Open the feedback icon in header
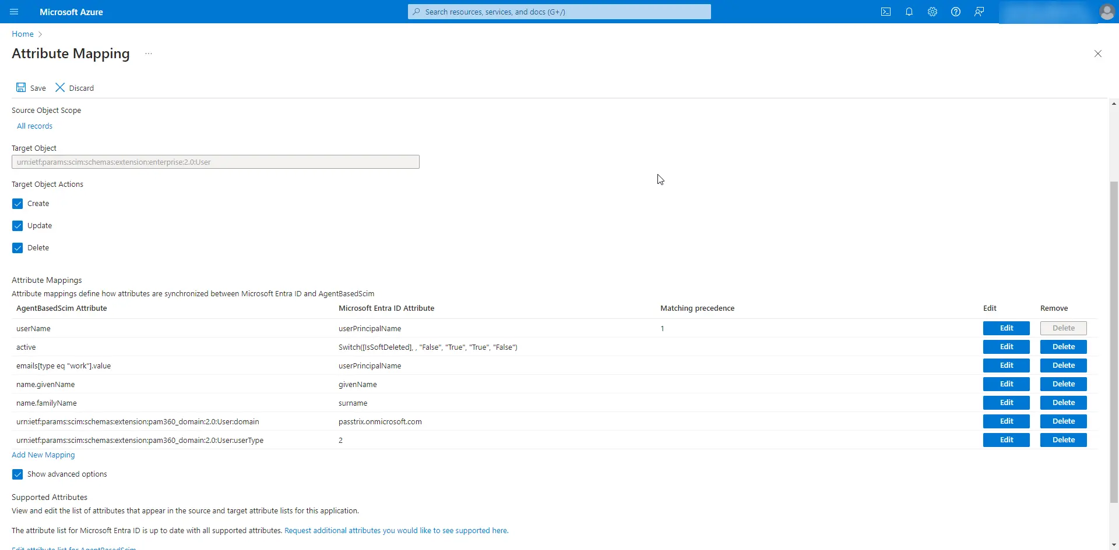 pos(979,12)
